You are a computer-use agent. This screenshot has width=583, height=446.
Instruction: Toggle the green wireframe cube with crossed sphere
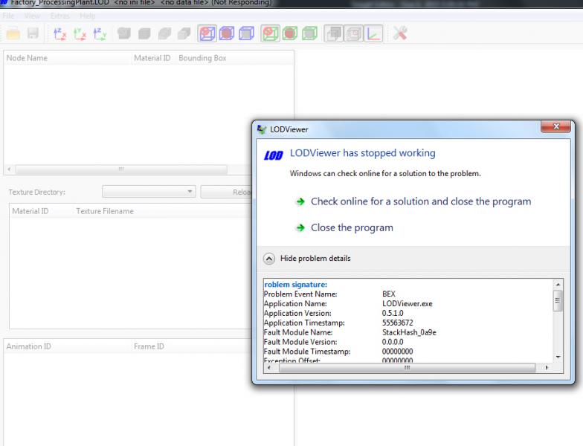[271, 33]
